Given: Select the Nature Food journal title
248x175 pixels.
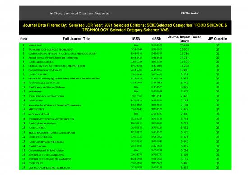Looking at the screenshot, I should click(35, 45).
